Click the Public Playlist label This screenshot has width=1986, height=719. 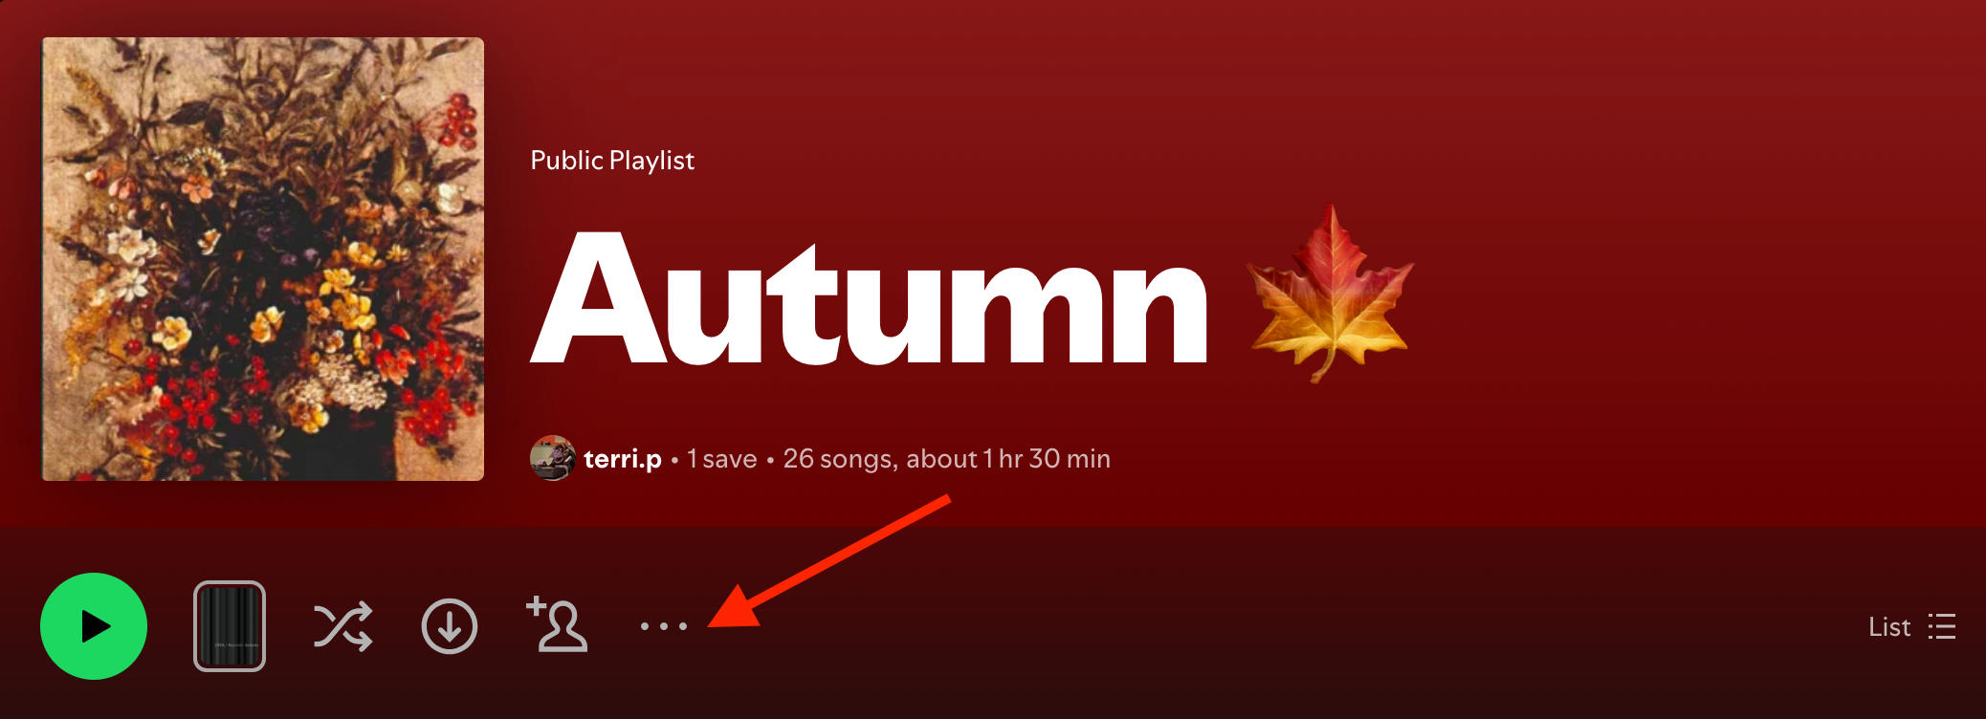[612, 161]
